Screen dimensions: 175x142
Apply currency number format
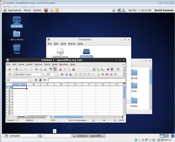98,74
